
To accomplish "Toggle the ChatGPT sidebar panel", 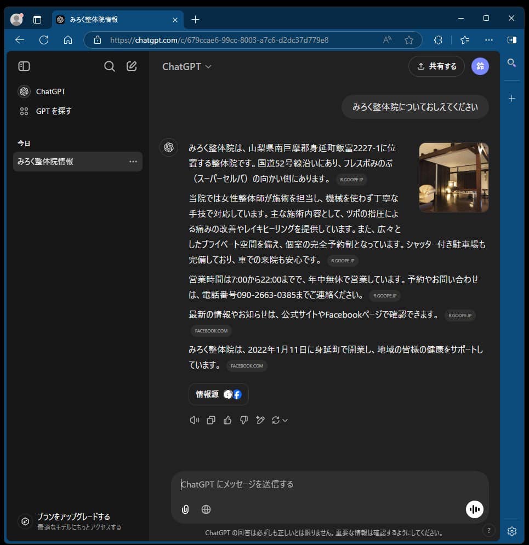I will click(x=24, y=66).
